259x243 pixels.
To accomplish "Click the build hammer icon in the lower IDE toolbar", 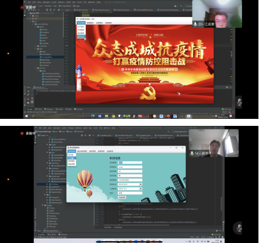I will [169, 132].
